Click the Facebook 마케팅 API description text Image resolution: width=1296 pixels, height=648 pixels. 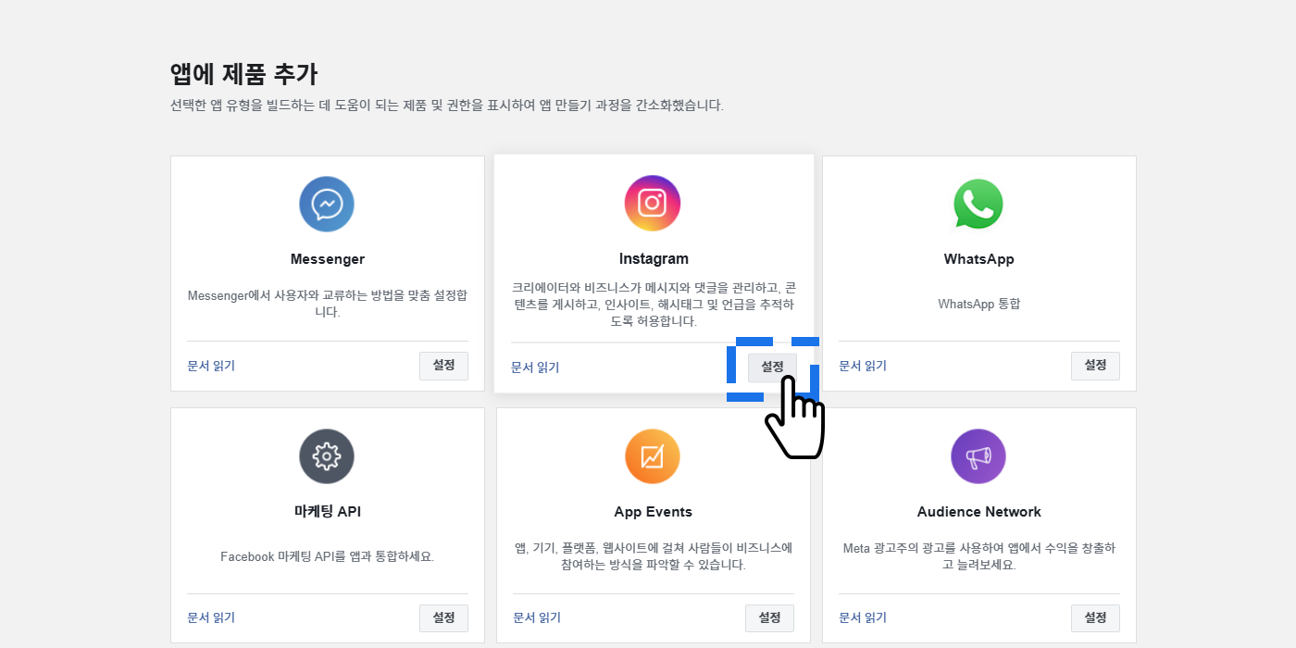tap(327, 556)
